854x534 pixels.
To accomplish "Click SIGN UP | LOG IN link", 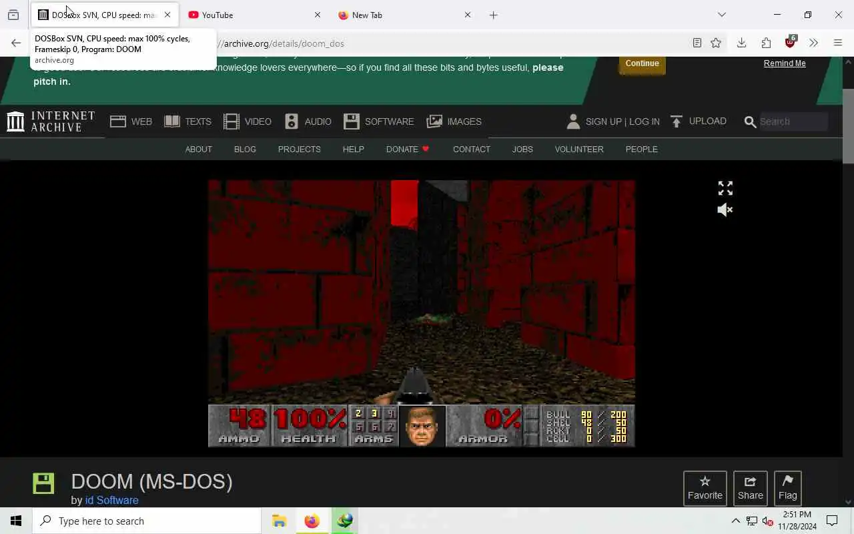I will click(622, 121).
